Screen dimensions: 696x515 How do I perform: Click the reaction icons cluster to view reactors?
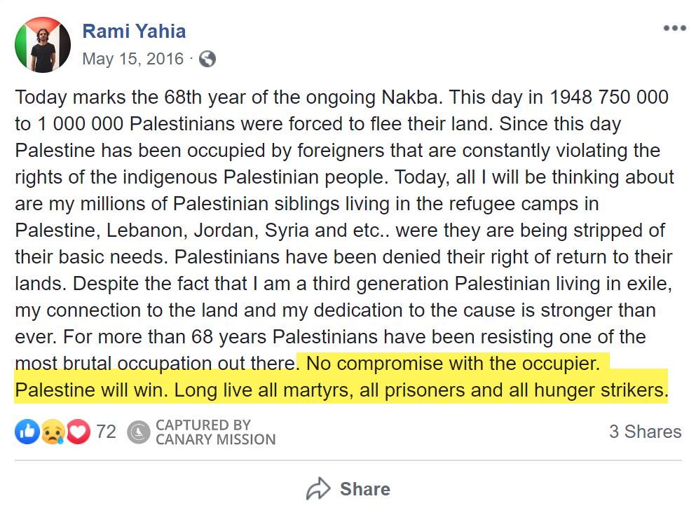coord(52,432)
